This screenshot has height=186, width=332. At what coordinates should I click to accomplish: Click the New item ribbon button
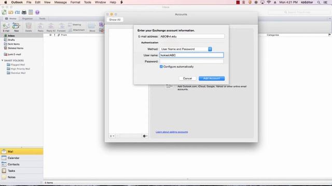(x=16, y=27)
